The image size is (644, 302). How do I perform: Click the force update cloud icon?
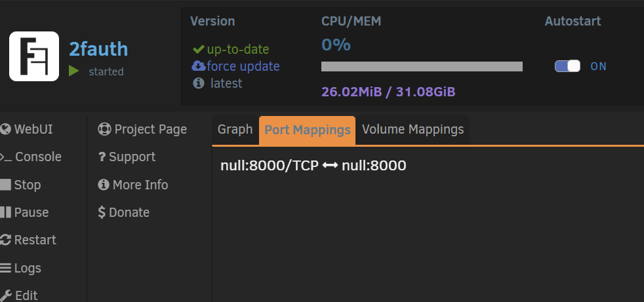(x=199, y=66)
